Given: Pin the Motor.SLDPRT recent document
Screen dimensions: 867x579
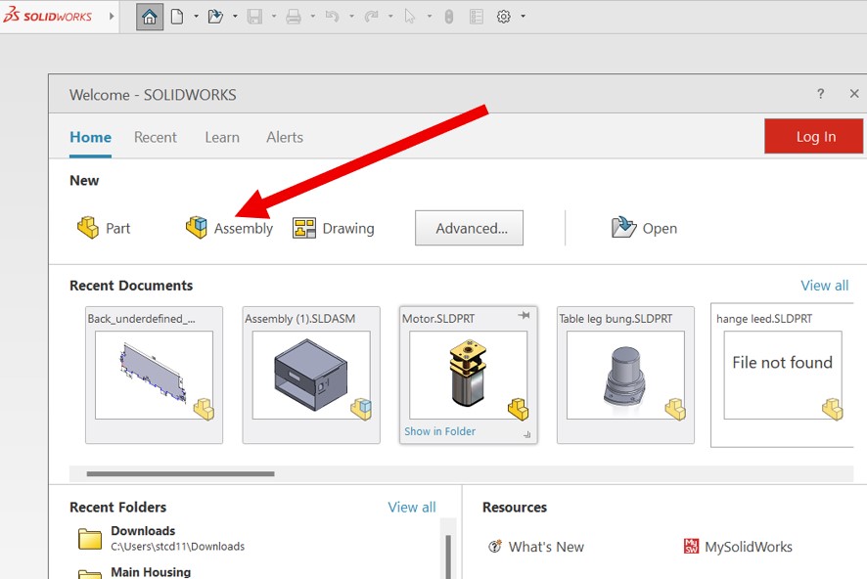Looking at the screenshot, I should [x=524, y=315].
